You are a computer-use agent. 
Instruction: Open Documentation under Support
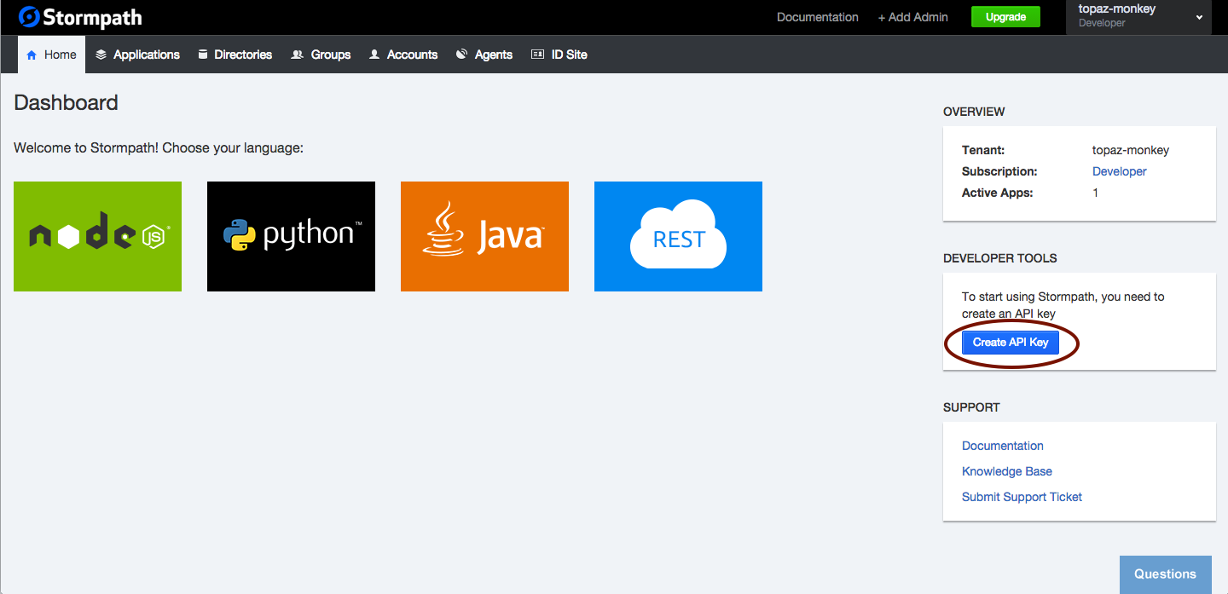(x=1002, y=446)
